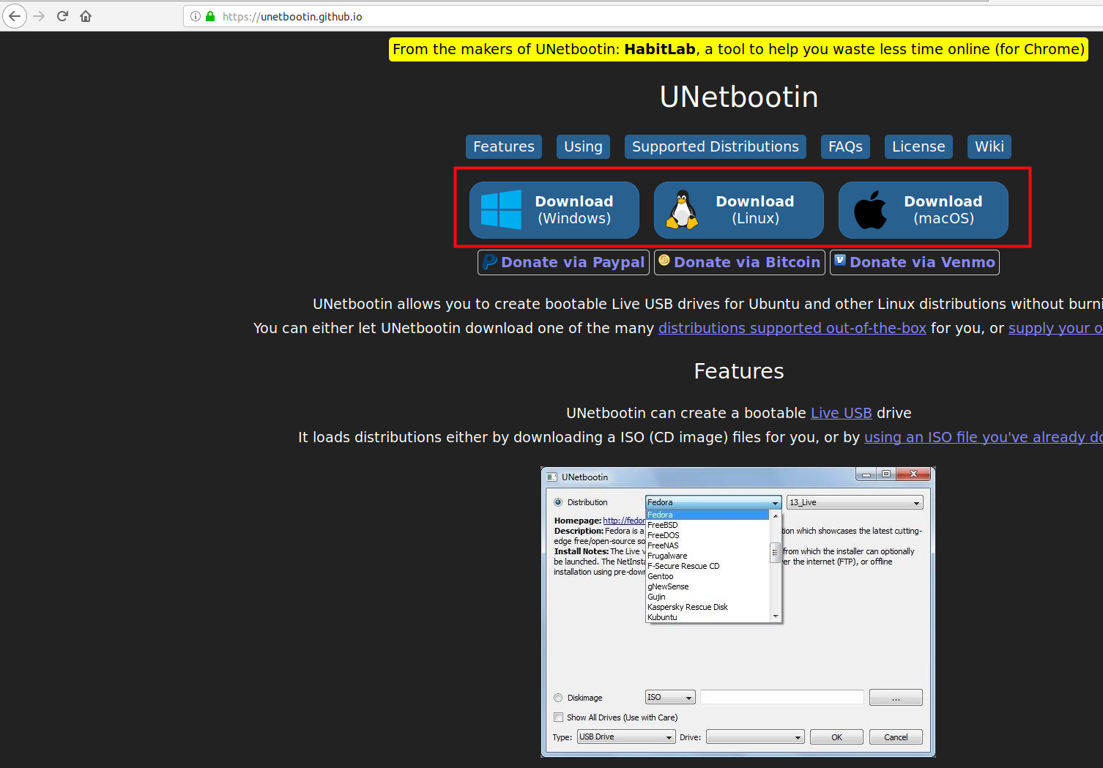Screen dimensions: 1103x768
Task: Click the Homepage http://fedor link in screenshot
Action: coord(624,521)
